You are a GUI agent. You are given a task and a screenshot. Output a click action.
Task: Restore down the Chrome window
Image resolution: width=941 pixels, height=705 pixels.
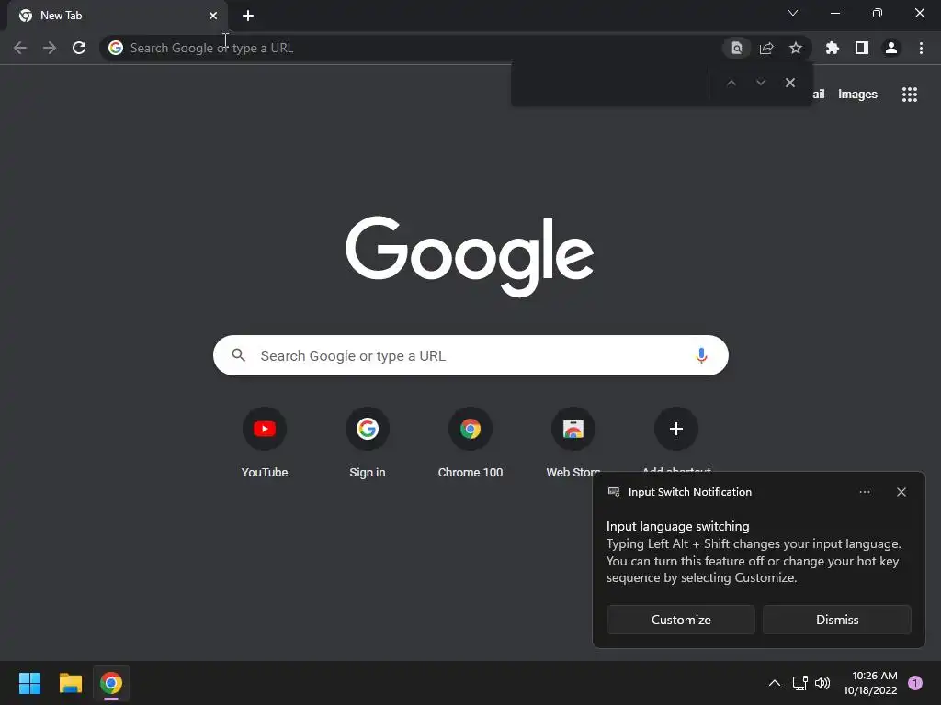tap(878, 13)
